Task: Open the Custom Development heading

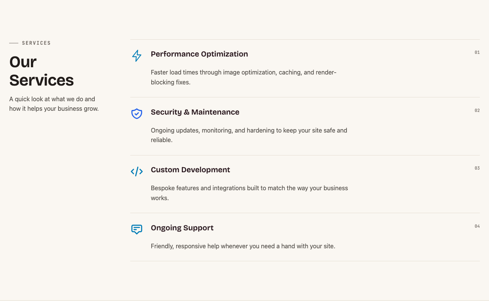Action: [190, 170]
